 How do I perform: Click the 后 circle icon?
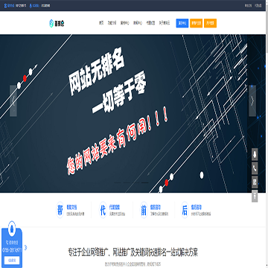coord(185,210)
